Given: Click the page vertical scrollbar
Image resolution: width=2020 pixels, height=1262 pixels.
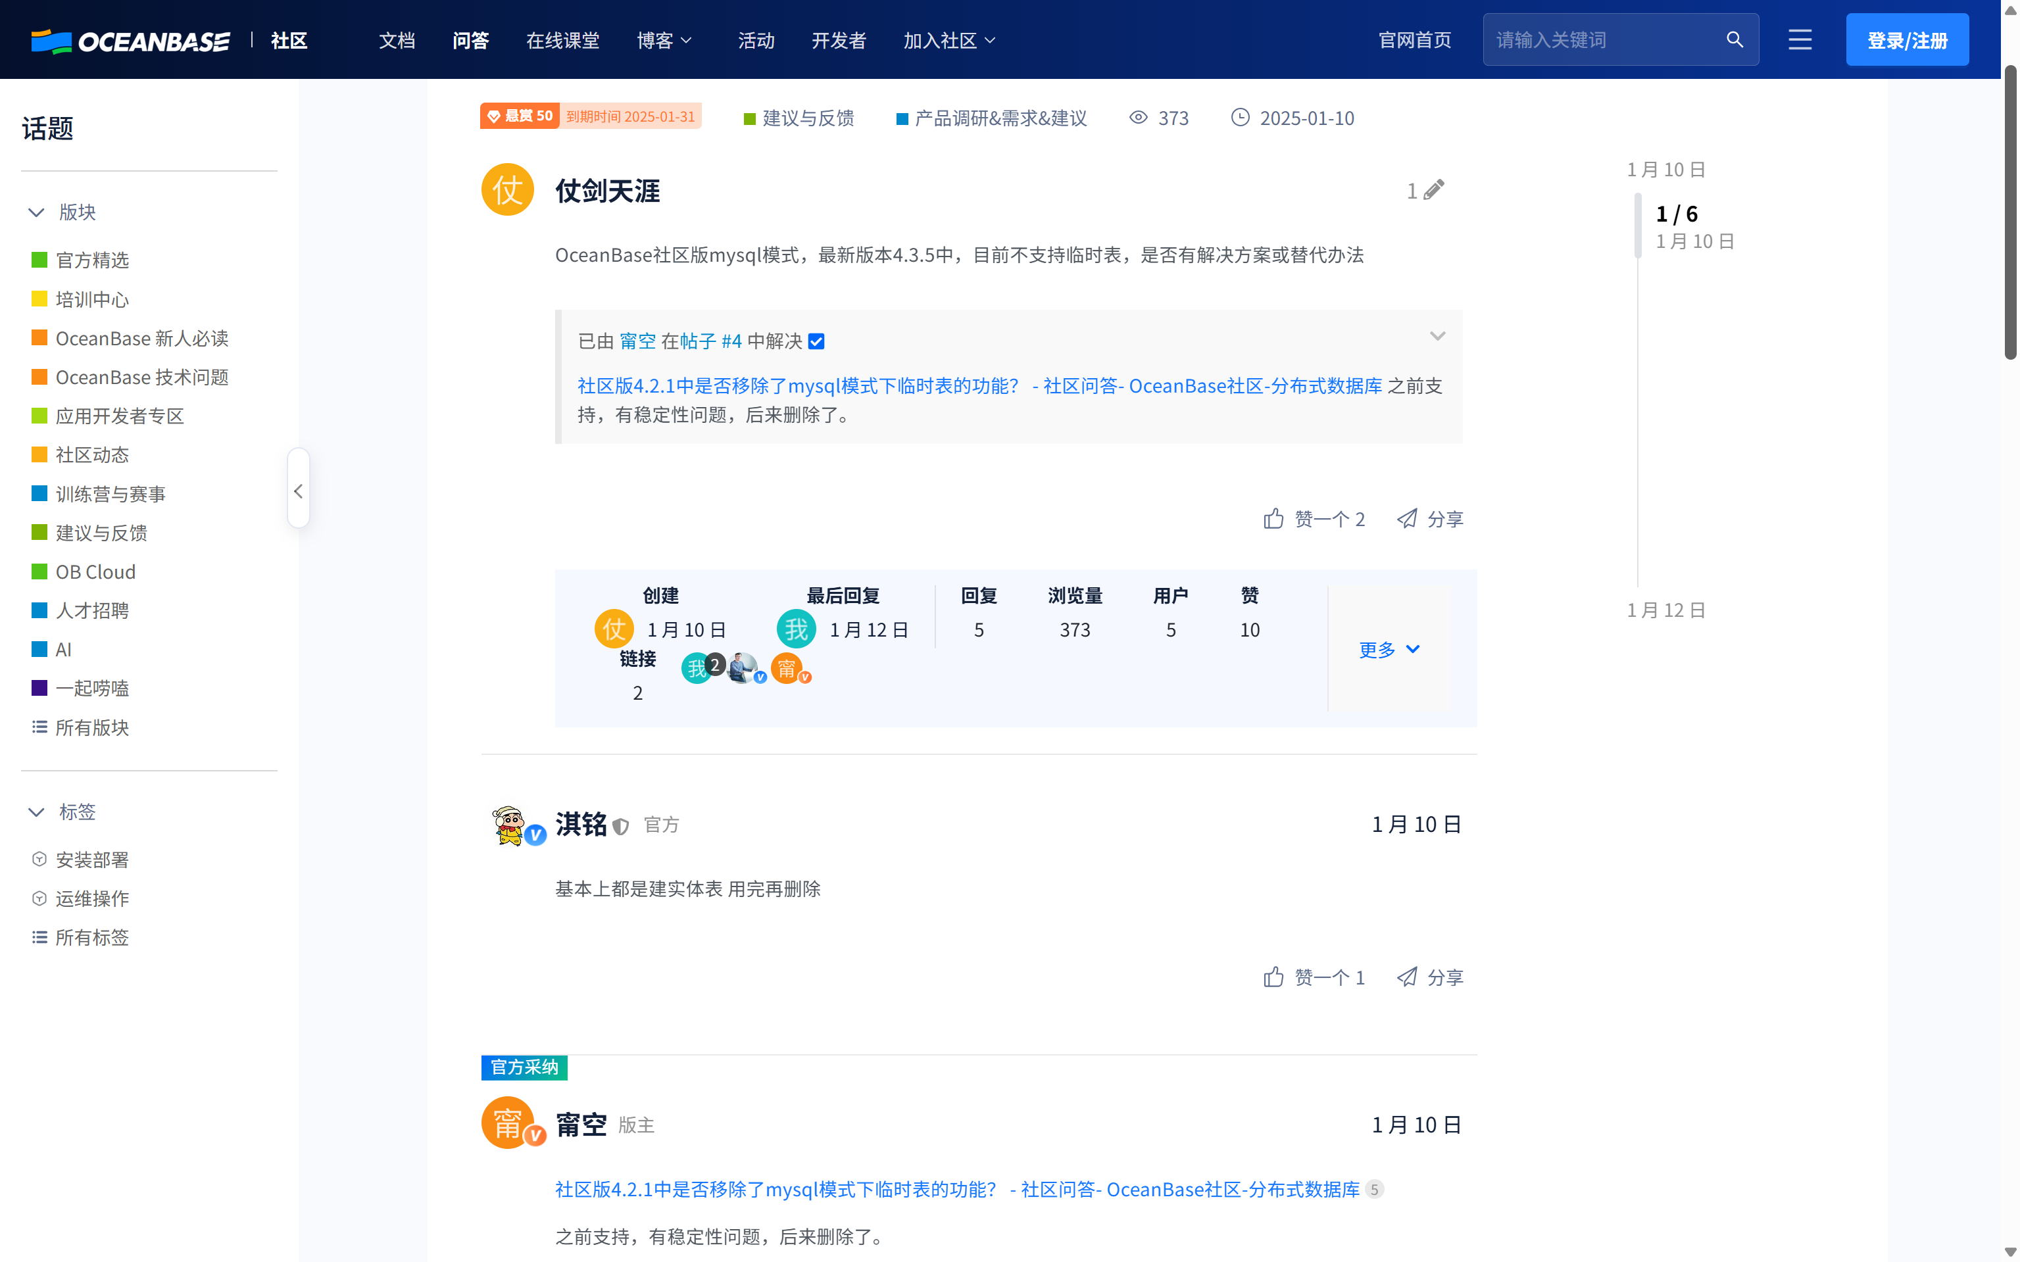Looking at the screenshot, I should point(2010,212).
